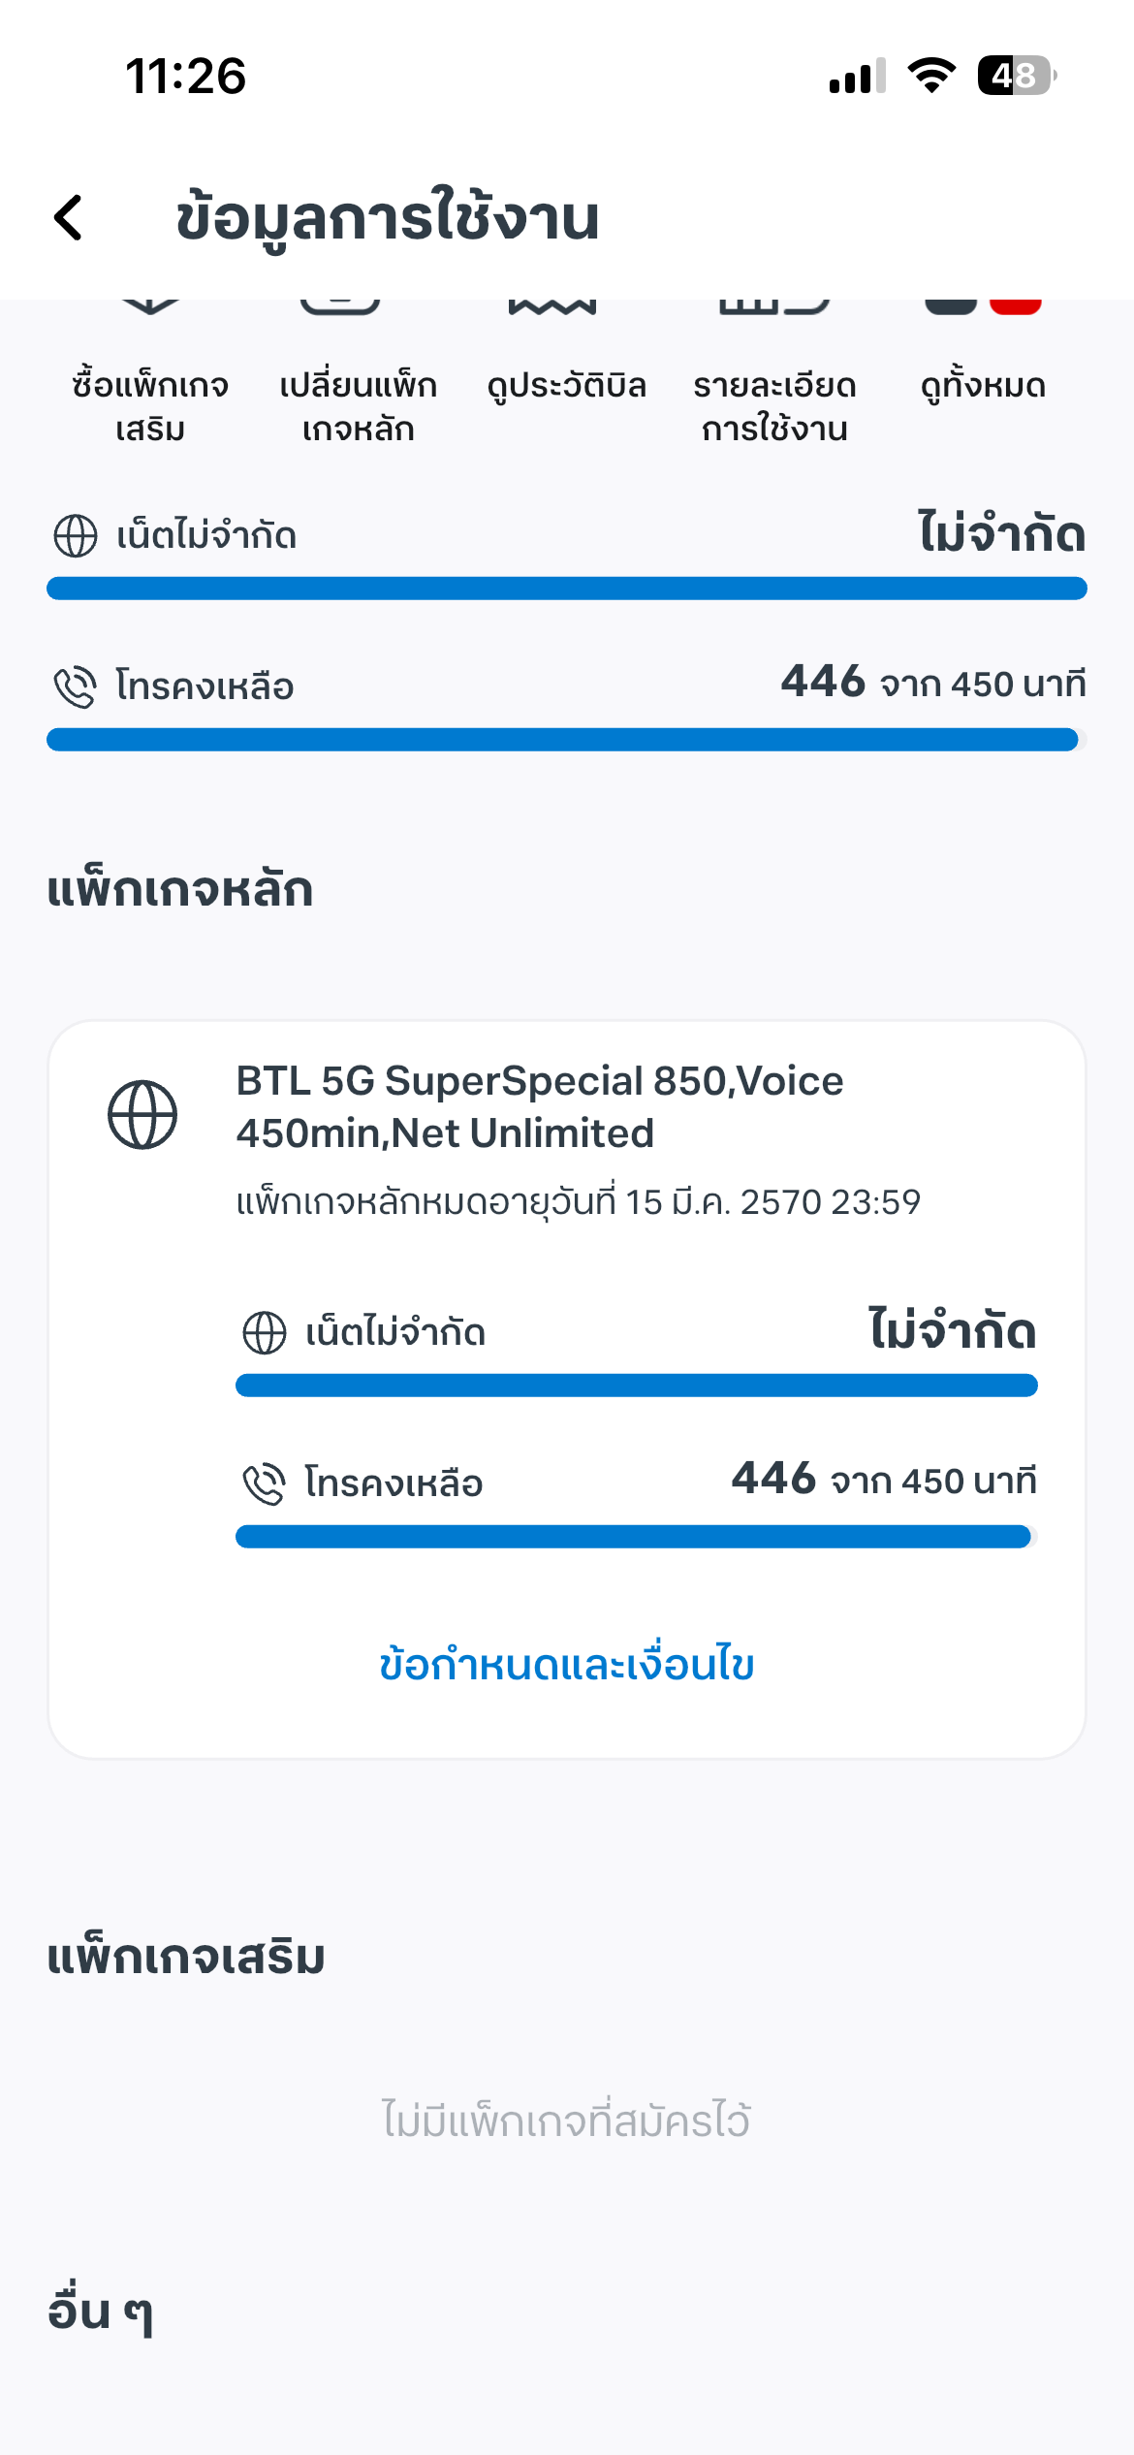Screen dimensions: 1134x2455
Task: Tap phone icon inside package card usage
Action: coord(264,1483)
